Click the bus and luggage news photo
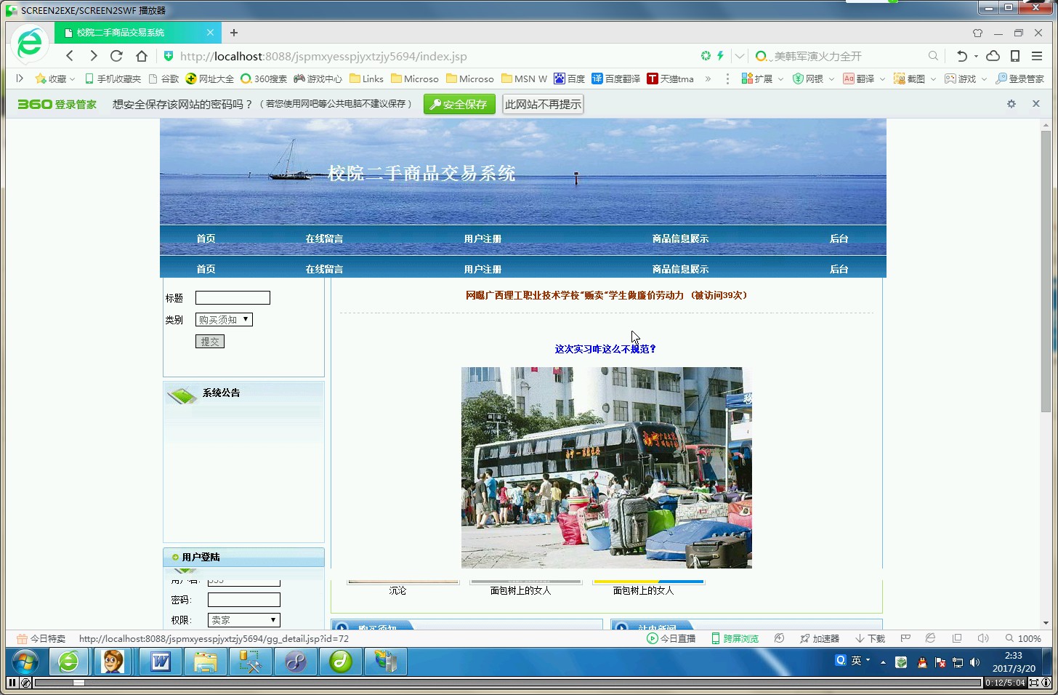The height and width of the screenshot is (695, 1058). coord(607,467)
